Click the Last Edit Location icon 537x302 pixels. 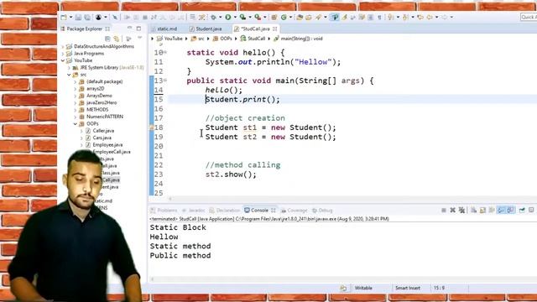420,17
